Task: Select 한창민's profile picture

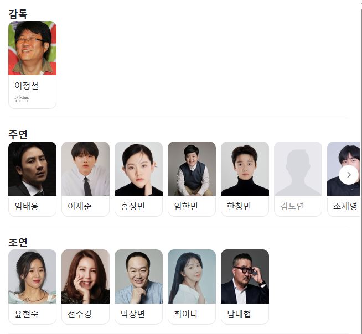Action: 245,169
